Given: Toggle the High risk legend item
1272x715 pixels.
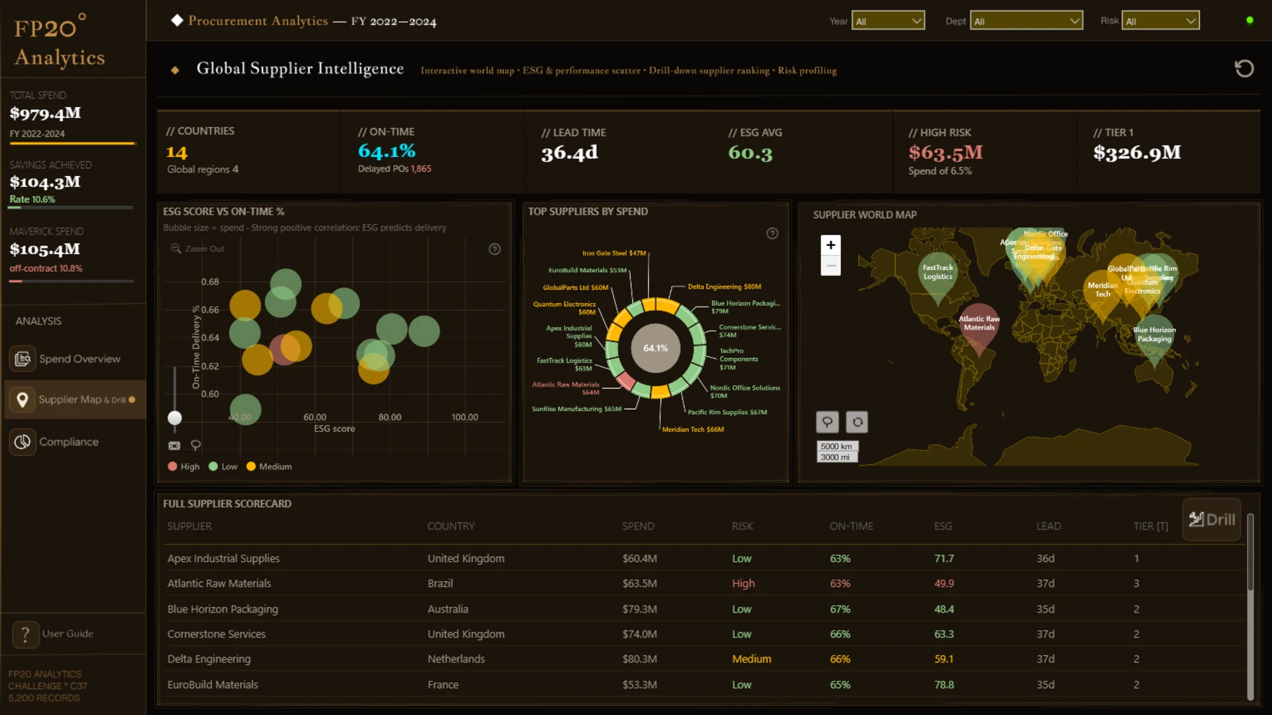Looking at the screenshot, I should click(184, 467).
